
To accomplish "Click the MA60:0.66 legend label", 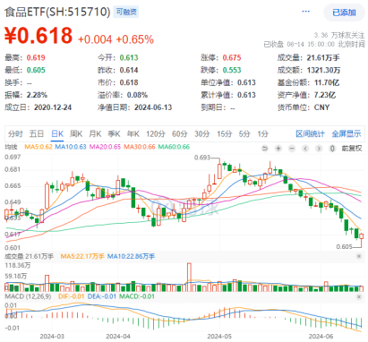I will coord(174,147).
